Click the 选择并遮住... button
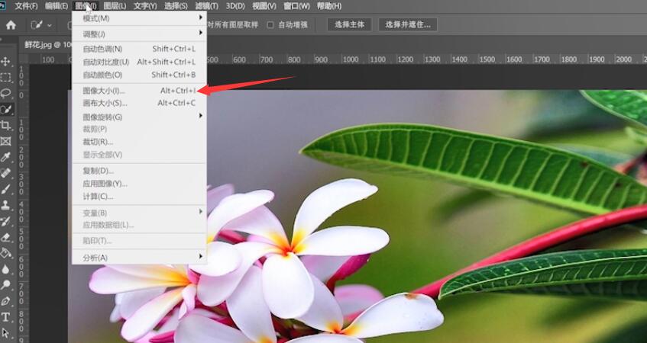Image resolution: width=647 pixels, height=343 pixels. coord(408,24)
